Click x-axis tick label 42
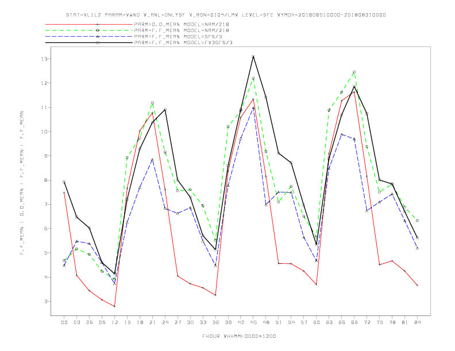 tap(241, 322)
